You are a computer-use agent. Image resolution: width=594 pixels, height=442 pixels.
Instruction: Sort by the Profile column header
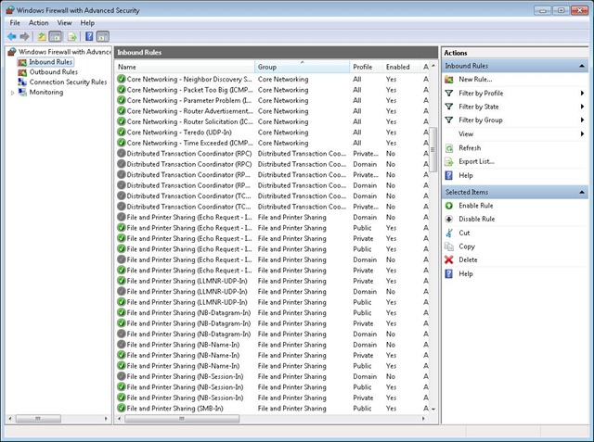pos(366,67)
